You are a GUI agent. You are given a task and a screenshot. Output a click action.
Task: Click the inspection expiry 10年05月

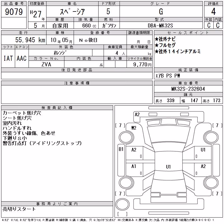(61, 40)
